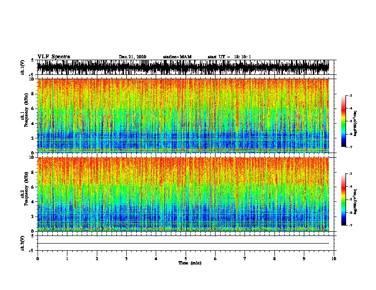This screenshot has height=290, width=376.
Task: Click the last time axis tick label "10"
Action: point(334,259)
